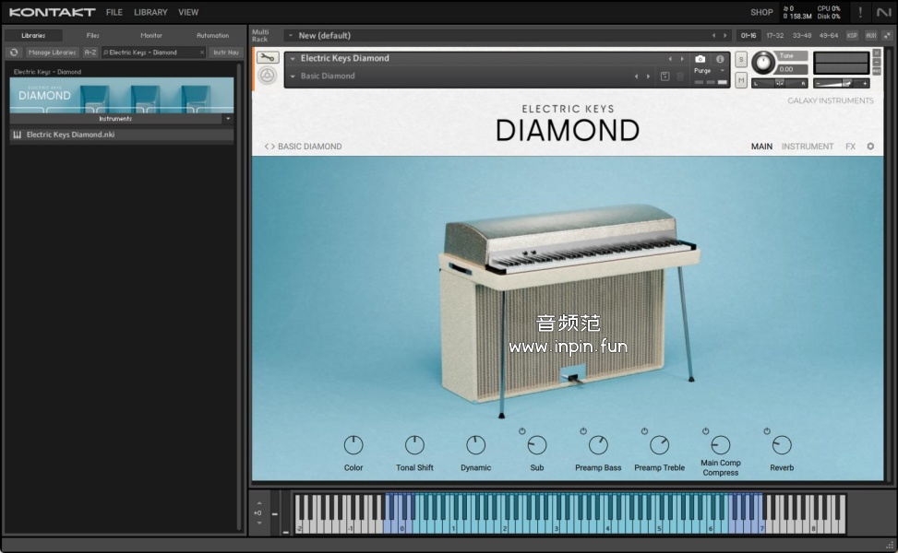Click the alert exclamation icon in header

click(x=859, y=12)
